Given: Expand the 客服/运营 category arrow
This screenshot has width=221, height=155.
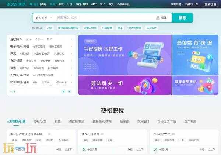Looking at the screenshot, I should [x=71, y=61].
